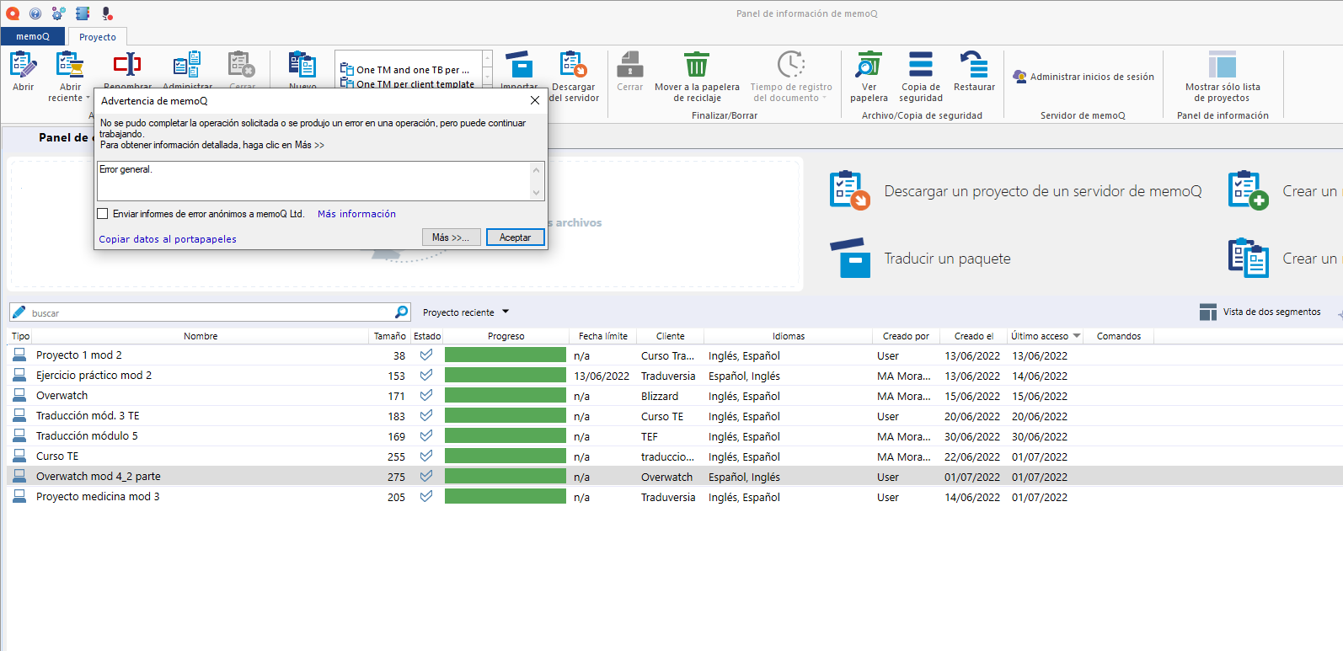Click Mover a la papelera de reciclaje

(697, 77)
